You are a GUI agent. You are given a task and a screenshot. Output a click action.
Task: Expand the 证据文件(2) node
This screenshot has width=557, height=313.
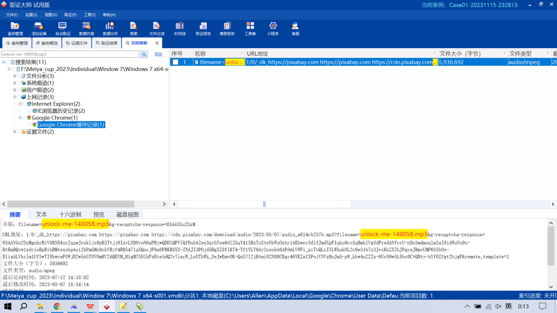14,131
